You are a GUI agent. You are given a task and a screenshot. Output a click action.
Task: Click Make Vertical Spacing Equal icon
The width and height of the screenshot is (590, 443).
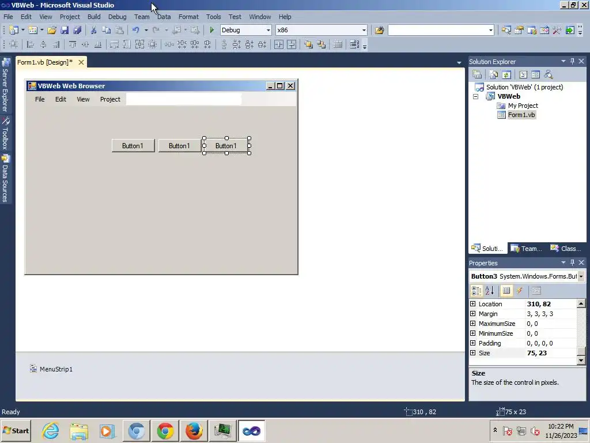point(224,44)
